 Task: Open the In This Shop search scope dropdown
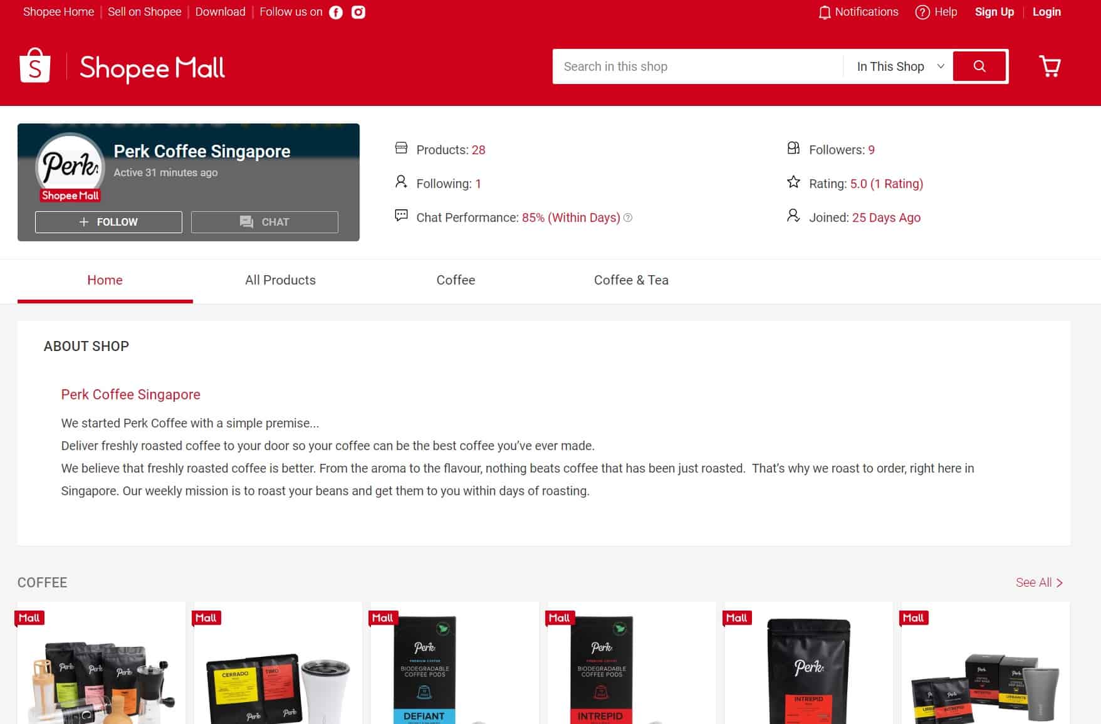pos(900,66)
